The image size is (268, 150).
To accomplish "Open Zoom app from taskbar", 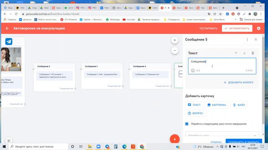I will 98,146.
